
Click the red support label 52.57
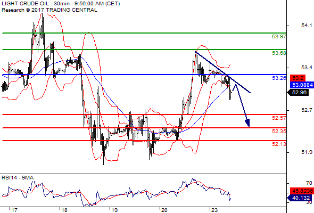click(279, 118)
